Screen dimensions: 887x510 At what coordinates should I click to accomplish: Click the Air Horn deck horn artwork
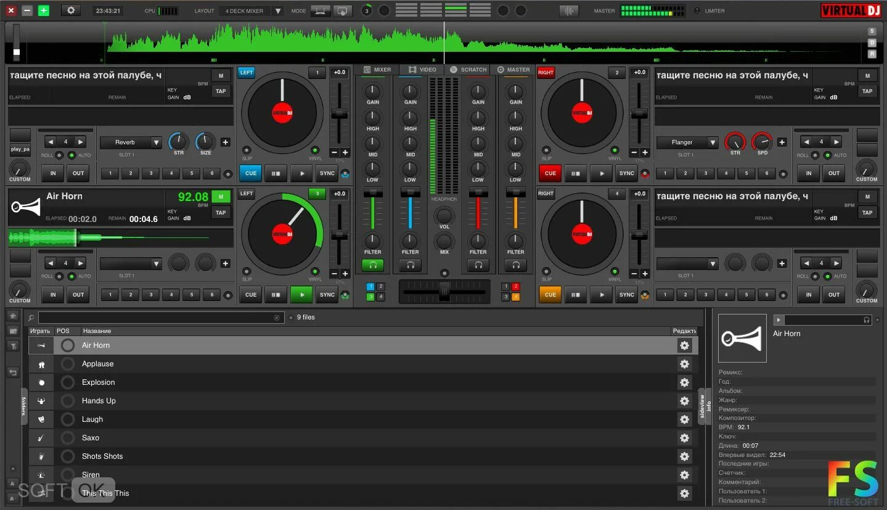(x=26, y=207)
